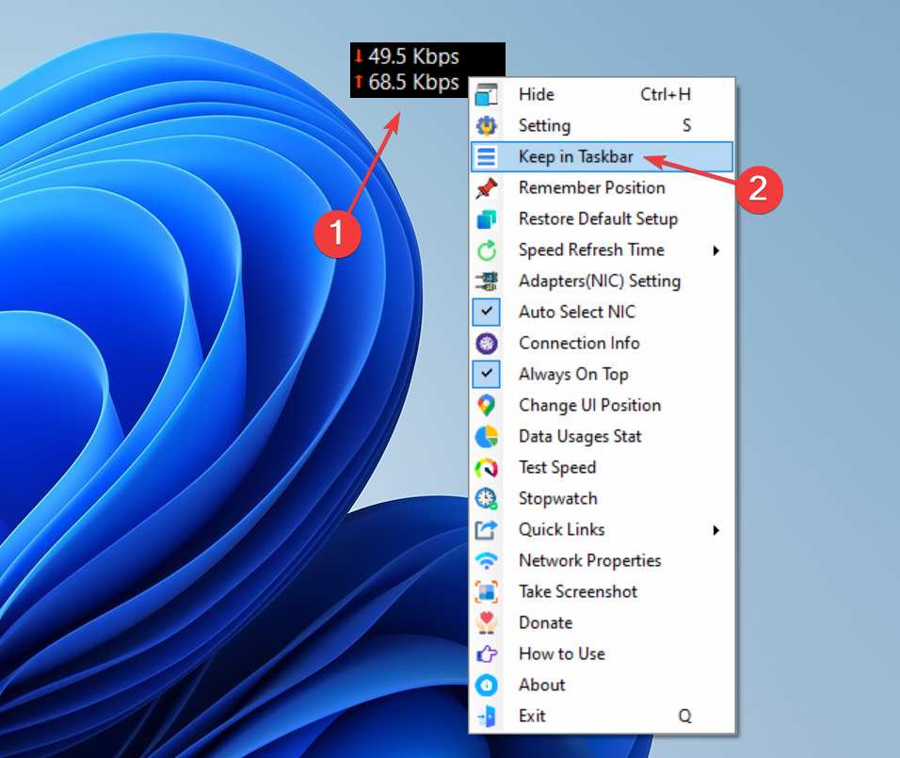Click the network adapter NIC icon

point(486,281)
